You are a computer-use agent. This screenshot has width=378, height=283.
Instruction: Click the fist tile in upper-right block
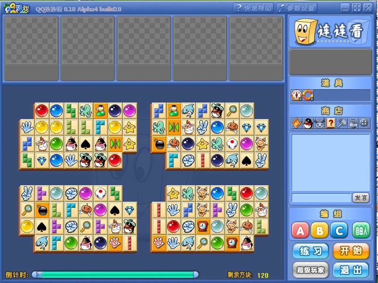(188, 161)
